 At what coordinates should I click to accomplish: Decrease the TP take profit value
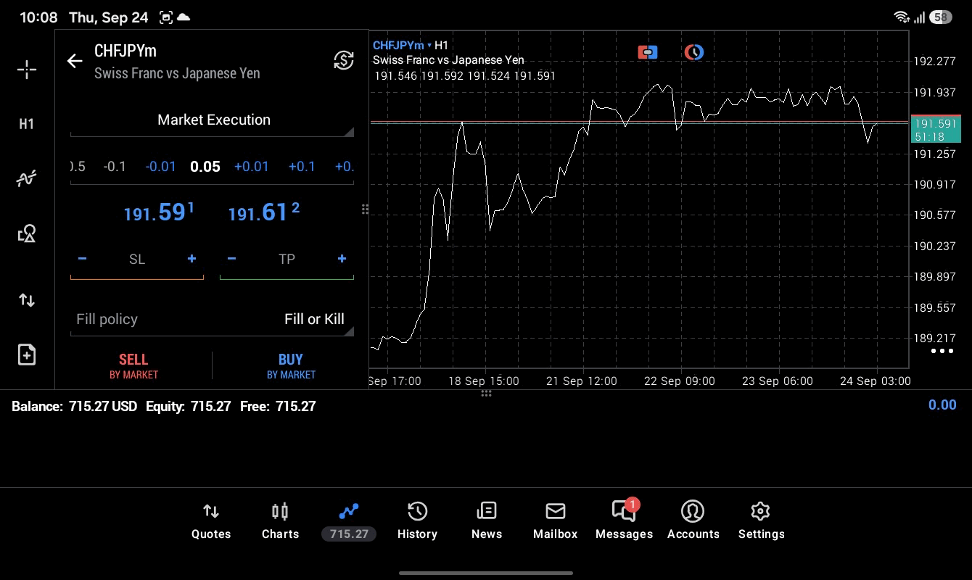tap(231, 259)
